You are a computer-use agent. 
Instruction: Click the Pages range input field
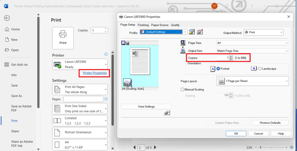[83, 99]
